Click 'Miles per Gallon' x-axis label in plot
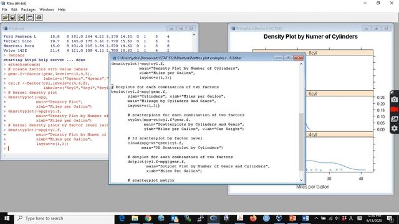399x224 pixels. (313, 187)
